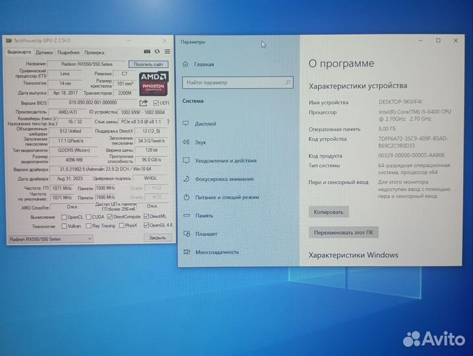Click the Найти параметр search field

tap(237, 82)
